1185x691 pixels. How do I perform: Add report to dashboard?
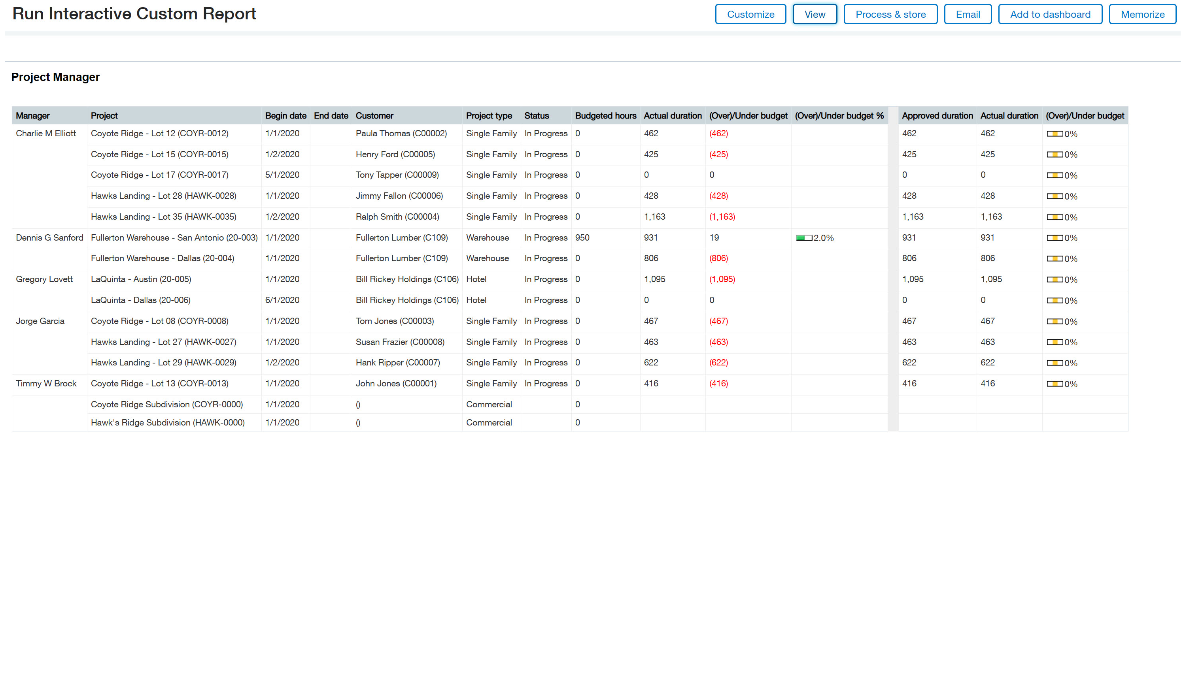click(x=1049, y=14)
